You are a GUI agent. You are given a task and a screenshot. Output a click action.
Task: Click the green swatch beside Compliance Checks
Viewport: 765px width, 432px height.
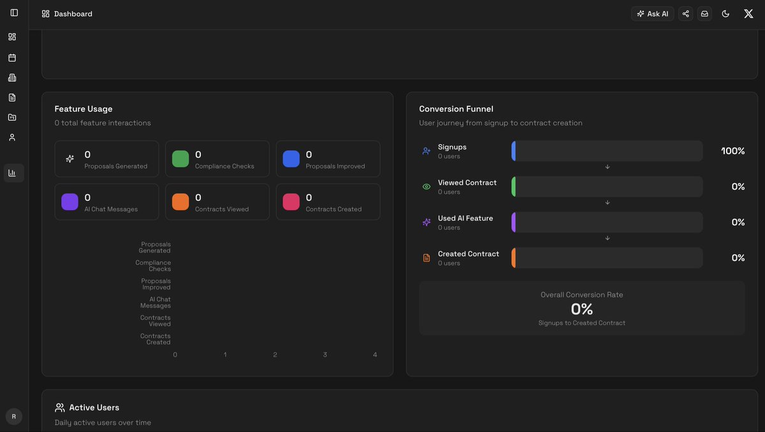(x=180, y=158)
